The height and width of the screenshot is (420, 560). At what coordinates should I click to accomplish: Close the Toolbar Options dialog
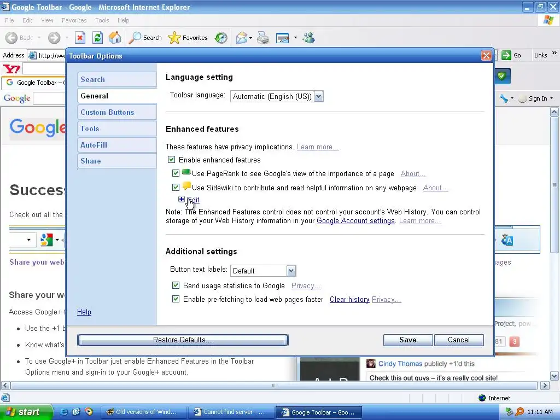486,56
